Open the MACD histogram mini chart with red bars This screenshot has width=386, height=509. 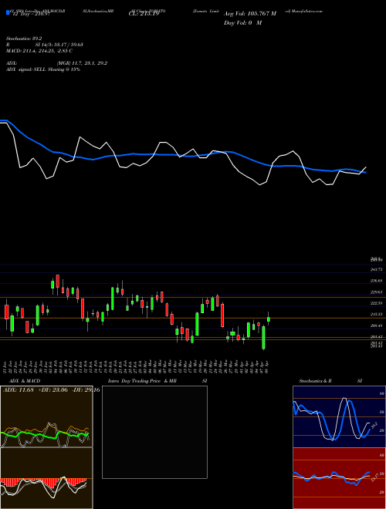click(x=46, y=478)
